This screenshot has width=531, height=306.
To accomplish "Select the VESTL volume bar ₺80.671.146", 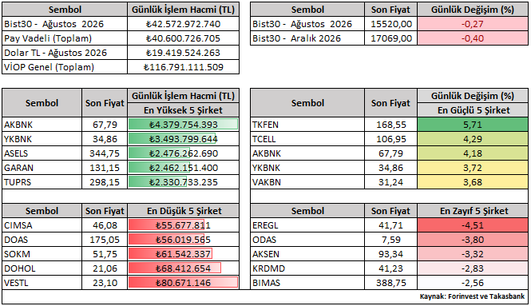I will (183, 282).
